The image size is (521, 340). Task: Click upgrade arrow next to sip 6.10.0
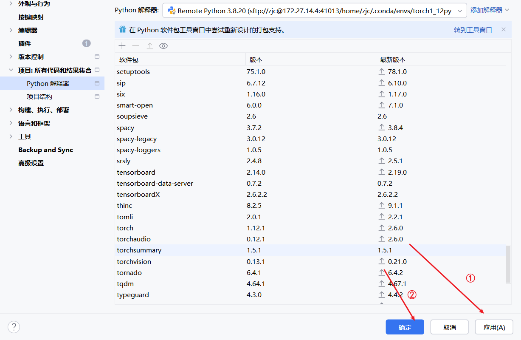[382, 83]
